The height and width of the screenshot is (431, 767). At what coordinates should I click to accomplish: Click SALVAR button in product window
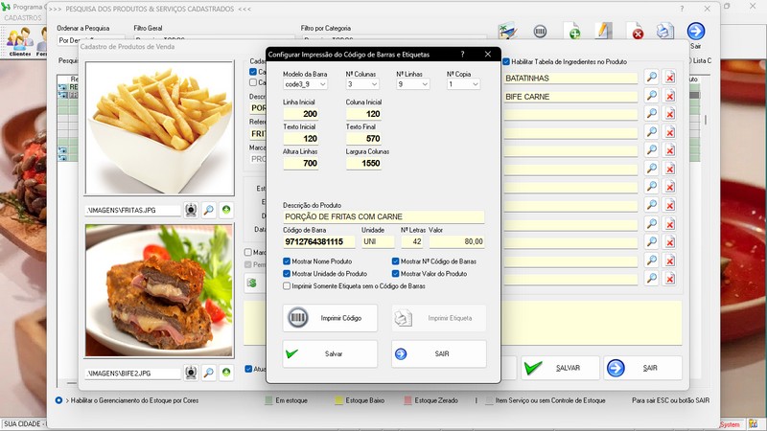coord(560,368)
